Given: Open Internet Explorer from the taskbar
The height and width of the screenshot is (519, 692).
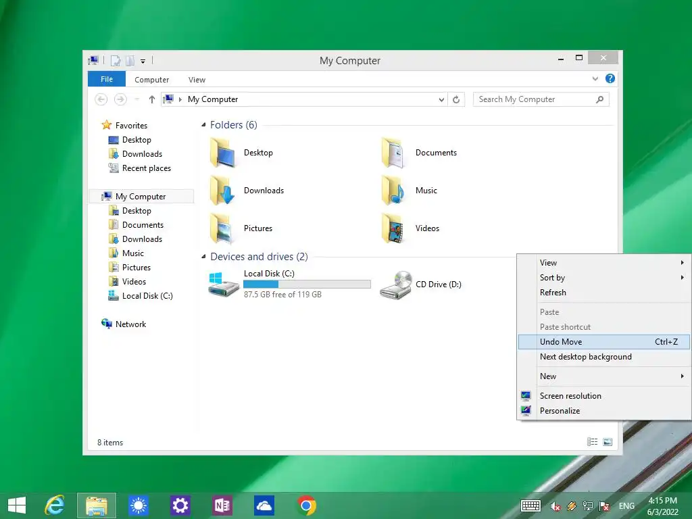Looking at the screenshot, I should click(55, 505).
